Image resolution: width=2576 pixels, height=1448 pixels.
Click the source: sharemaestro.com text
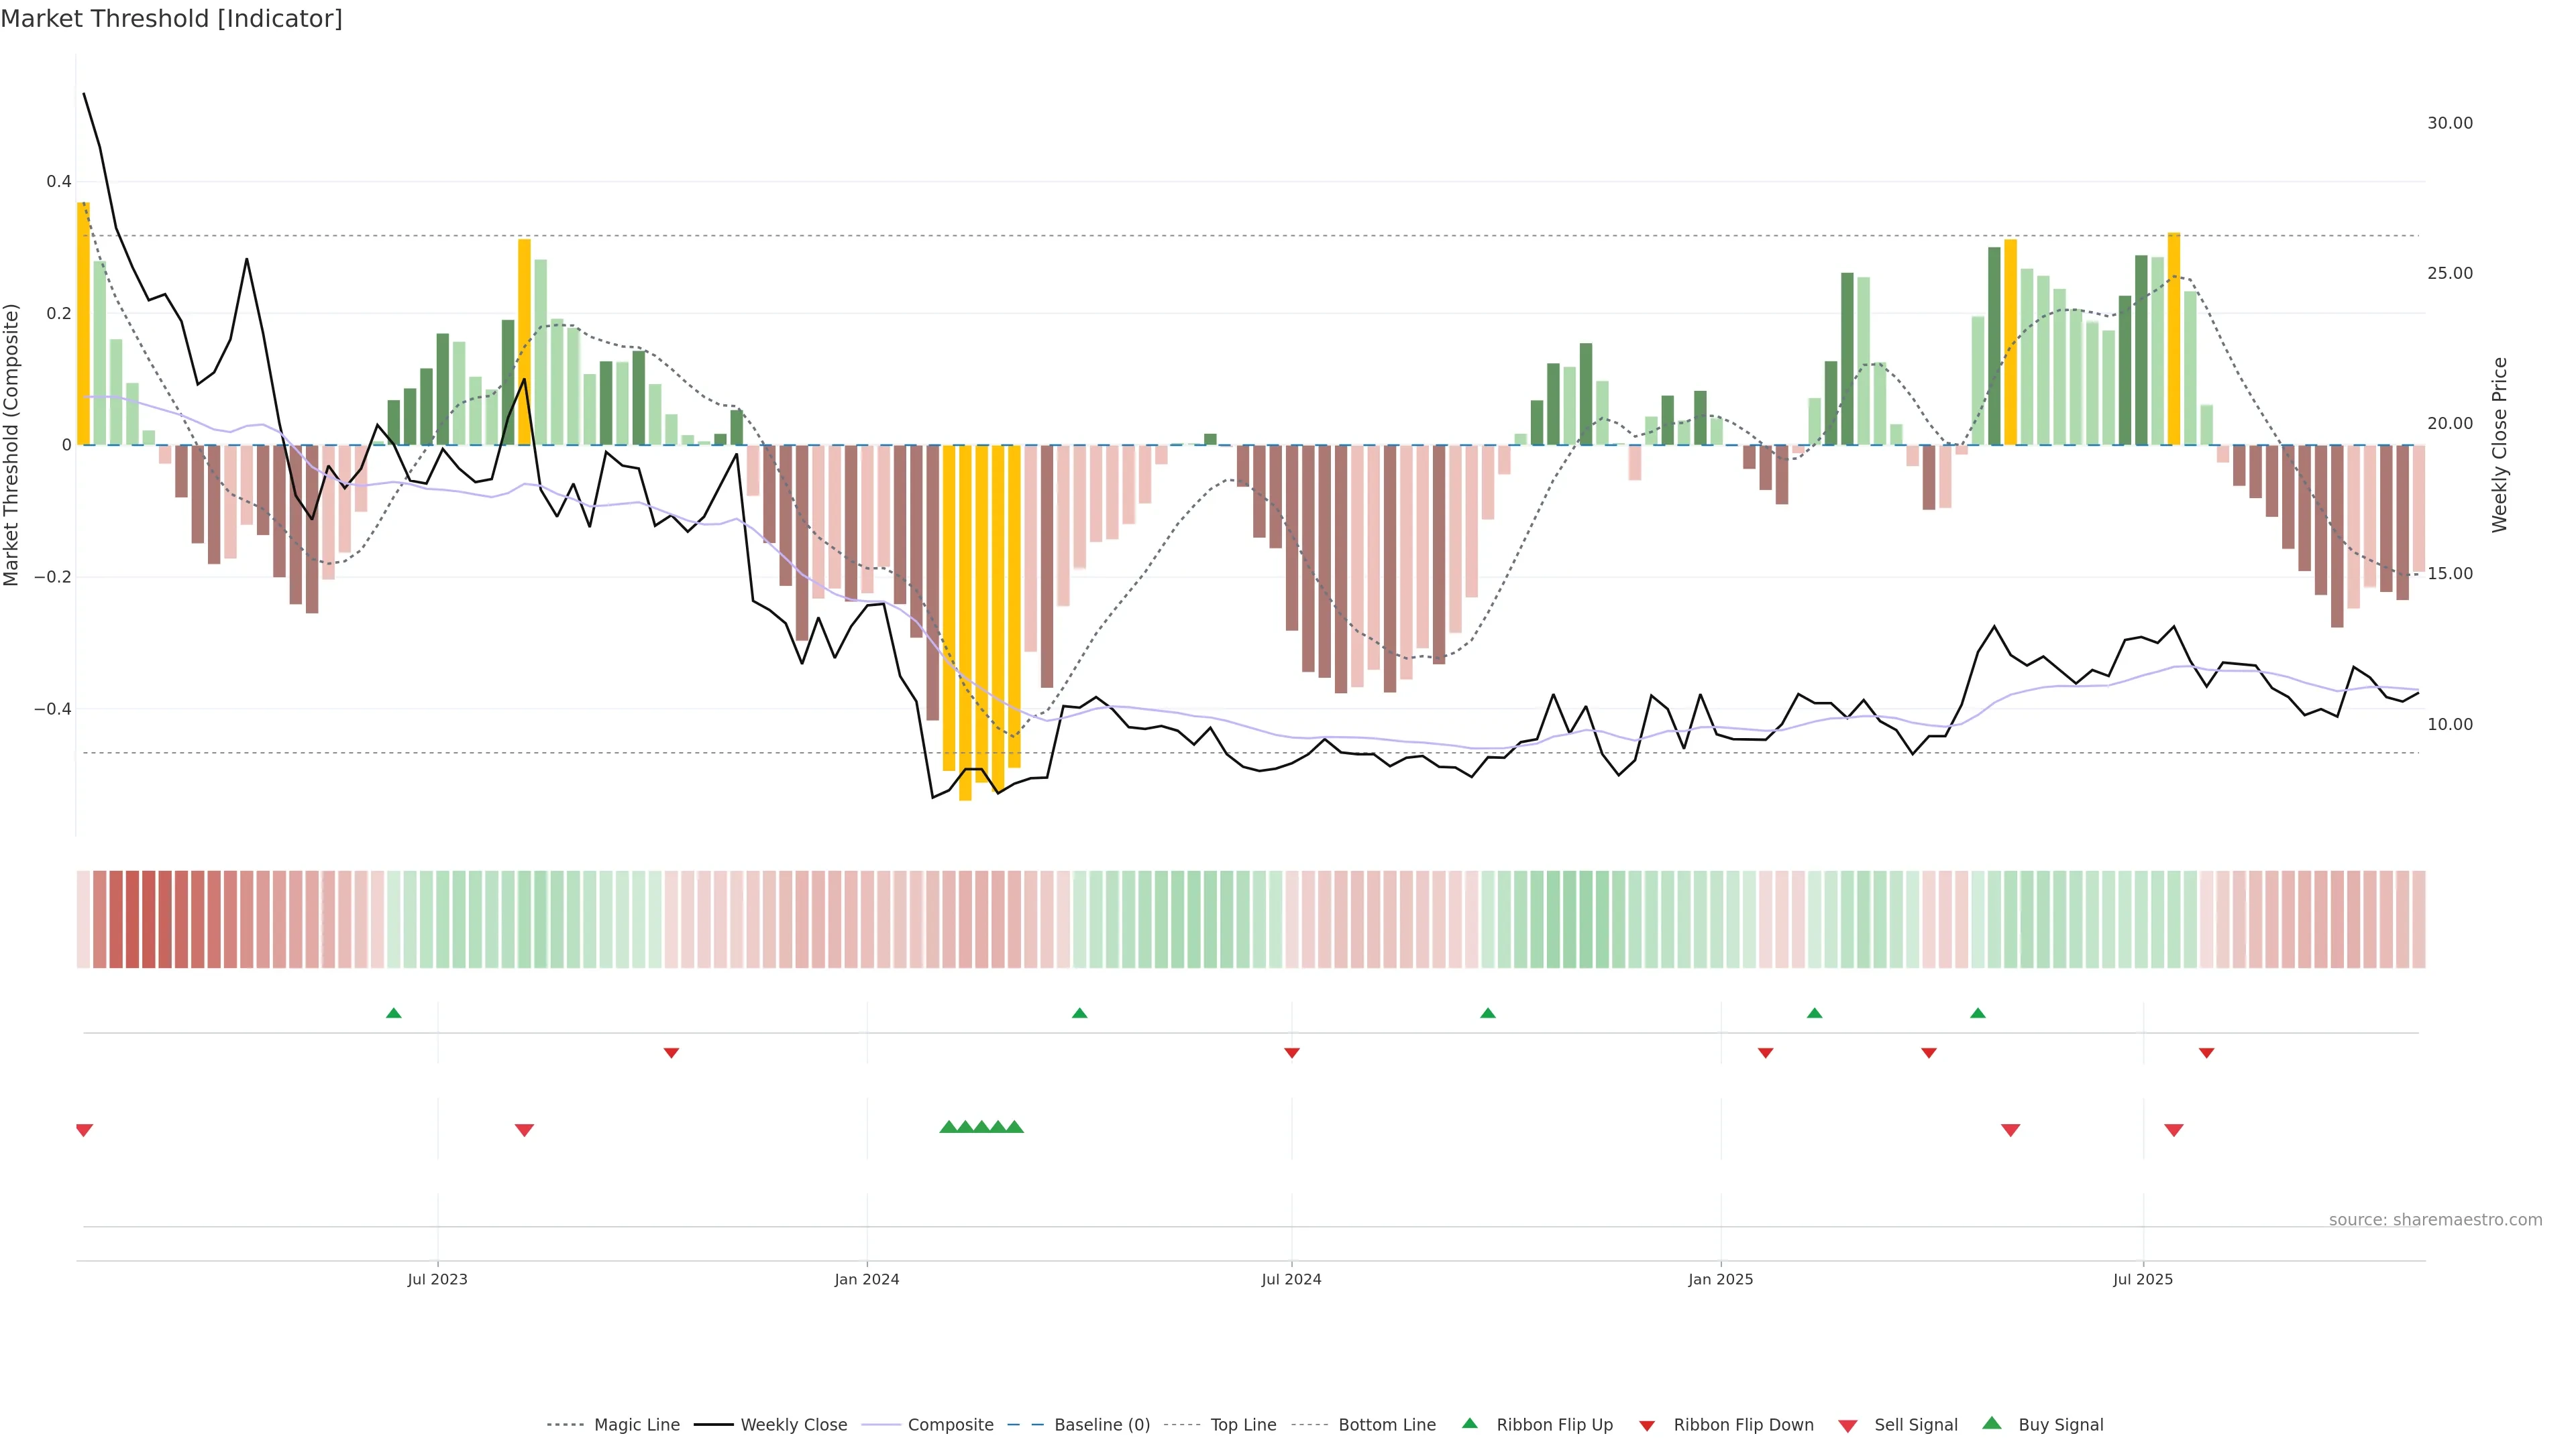[x=2435, y=1220]
